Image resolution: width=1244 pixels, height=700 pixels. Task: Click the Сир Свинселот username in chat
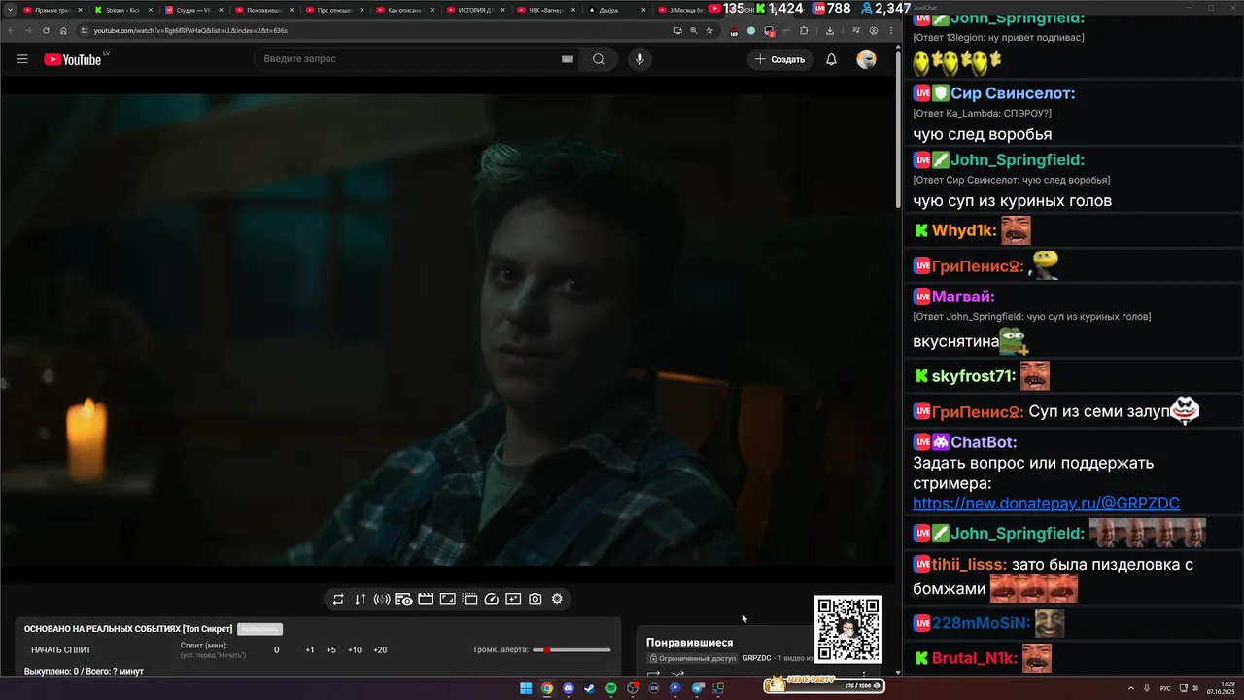(x=1013, y=93)
